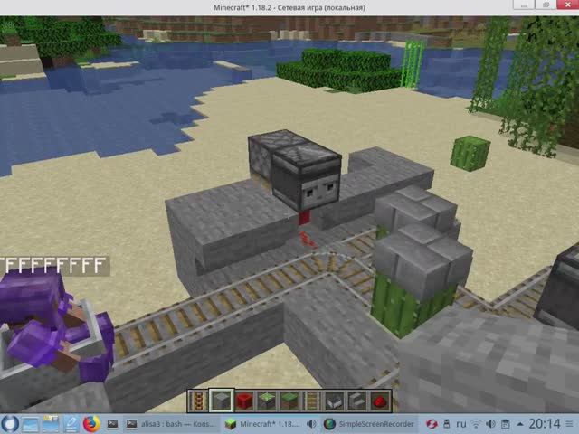579x434 pixels.
Task: Switch to the SimpleScreenRecorder taskbar entry
Action: [x=368, y=424]
